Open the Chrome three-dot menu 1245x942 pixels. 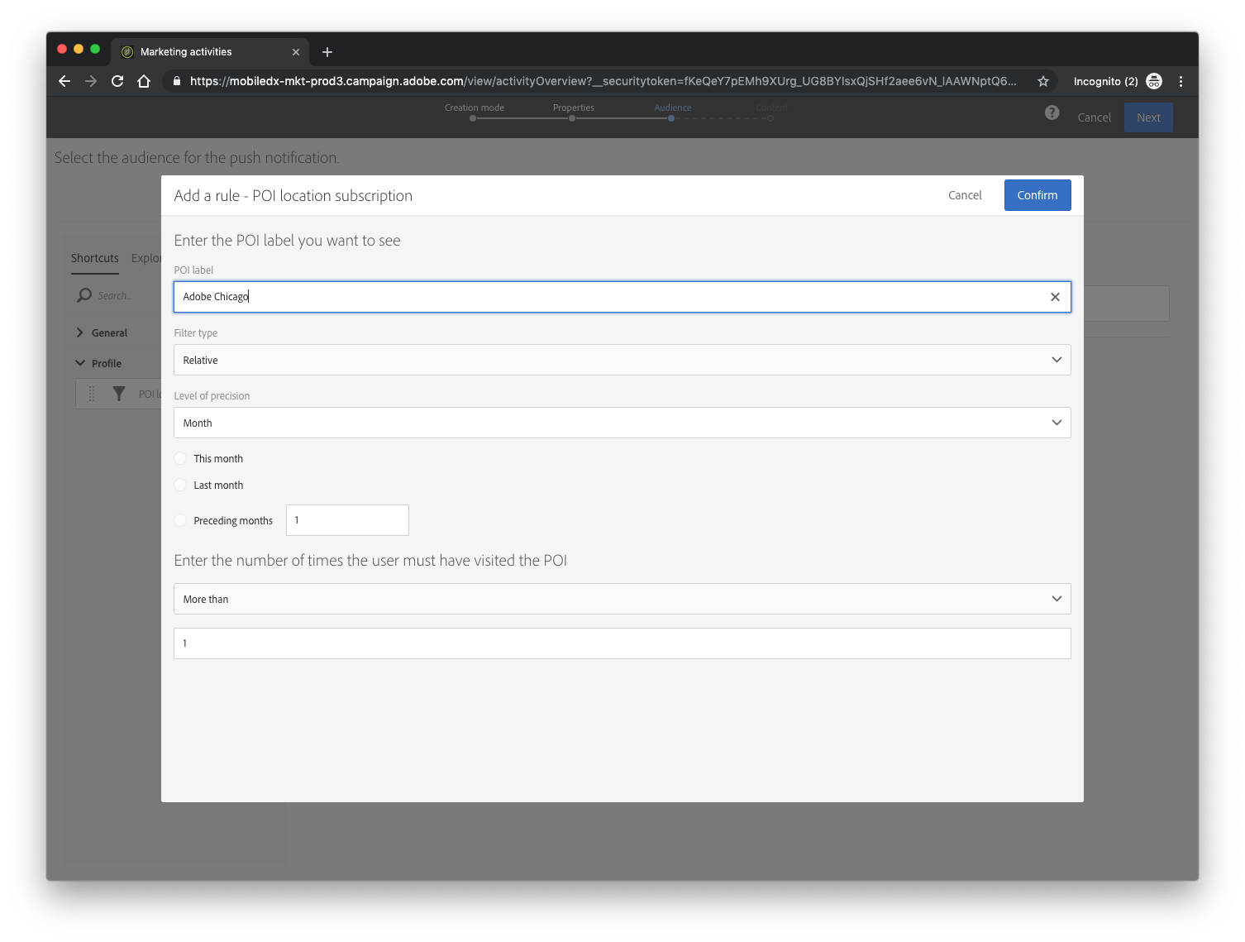[x=1181, y=81]
